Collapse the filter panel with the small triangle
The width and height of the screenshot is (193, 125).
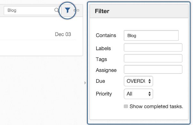(85, 83)
